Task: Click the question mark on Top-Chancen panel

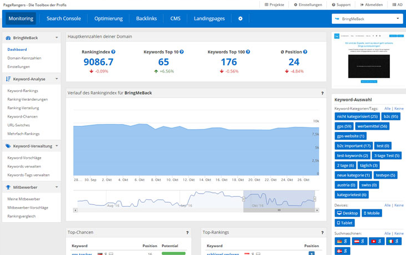Action: pyautogui.click(x=187, y=232)
